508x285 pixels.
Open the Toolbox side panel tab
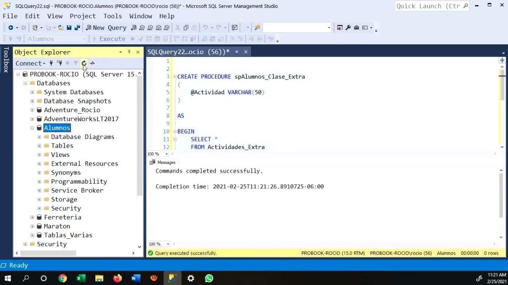(6, 60)
